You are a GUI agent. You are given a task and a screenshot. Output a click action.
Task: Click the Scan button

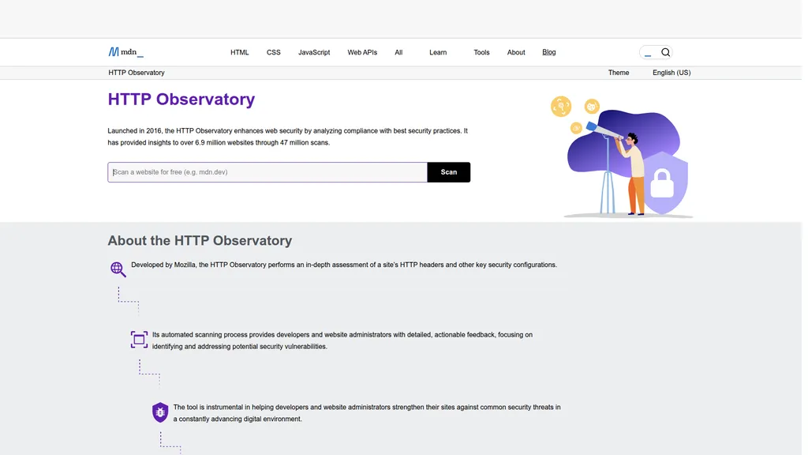tap(449, 172)
